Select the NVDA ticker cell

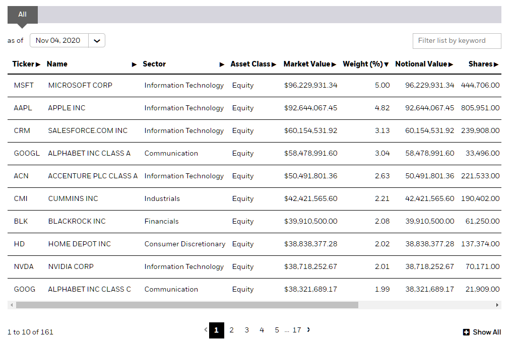coord(24,266)
